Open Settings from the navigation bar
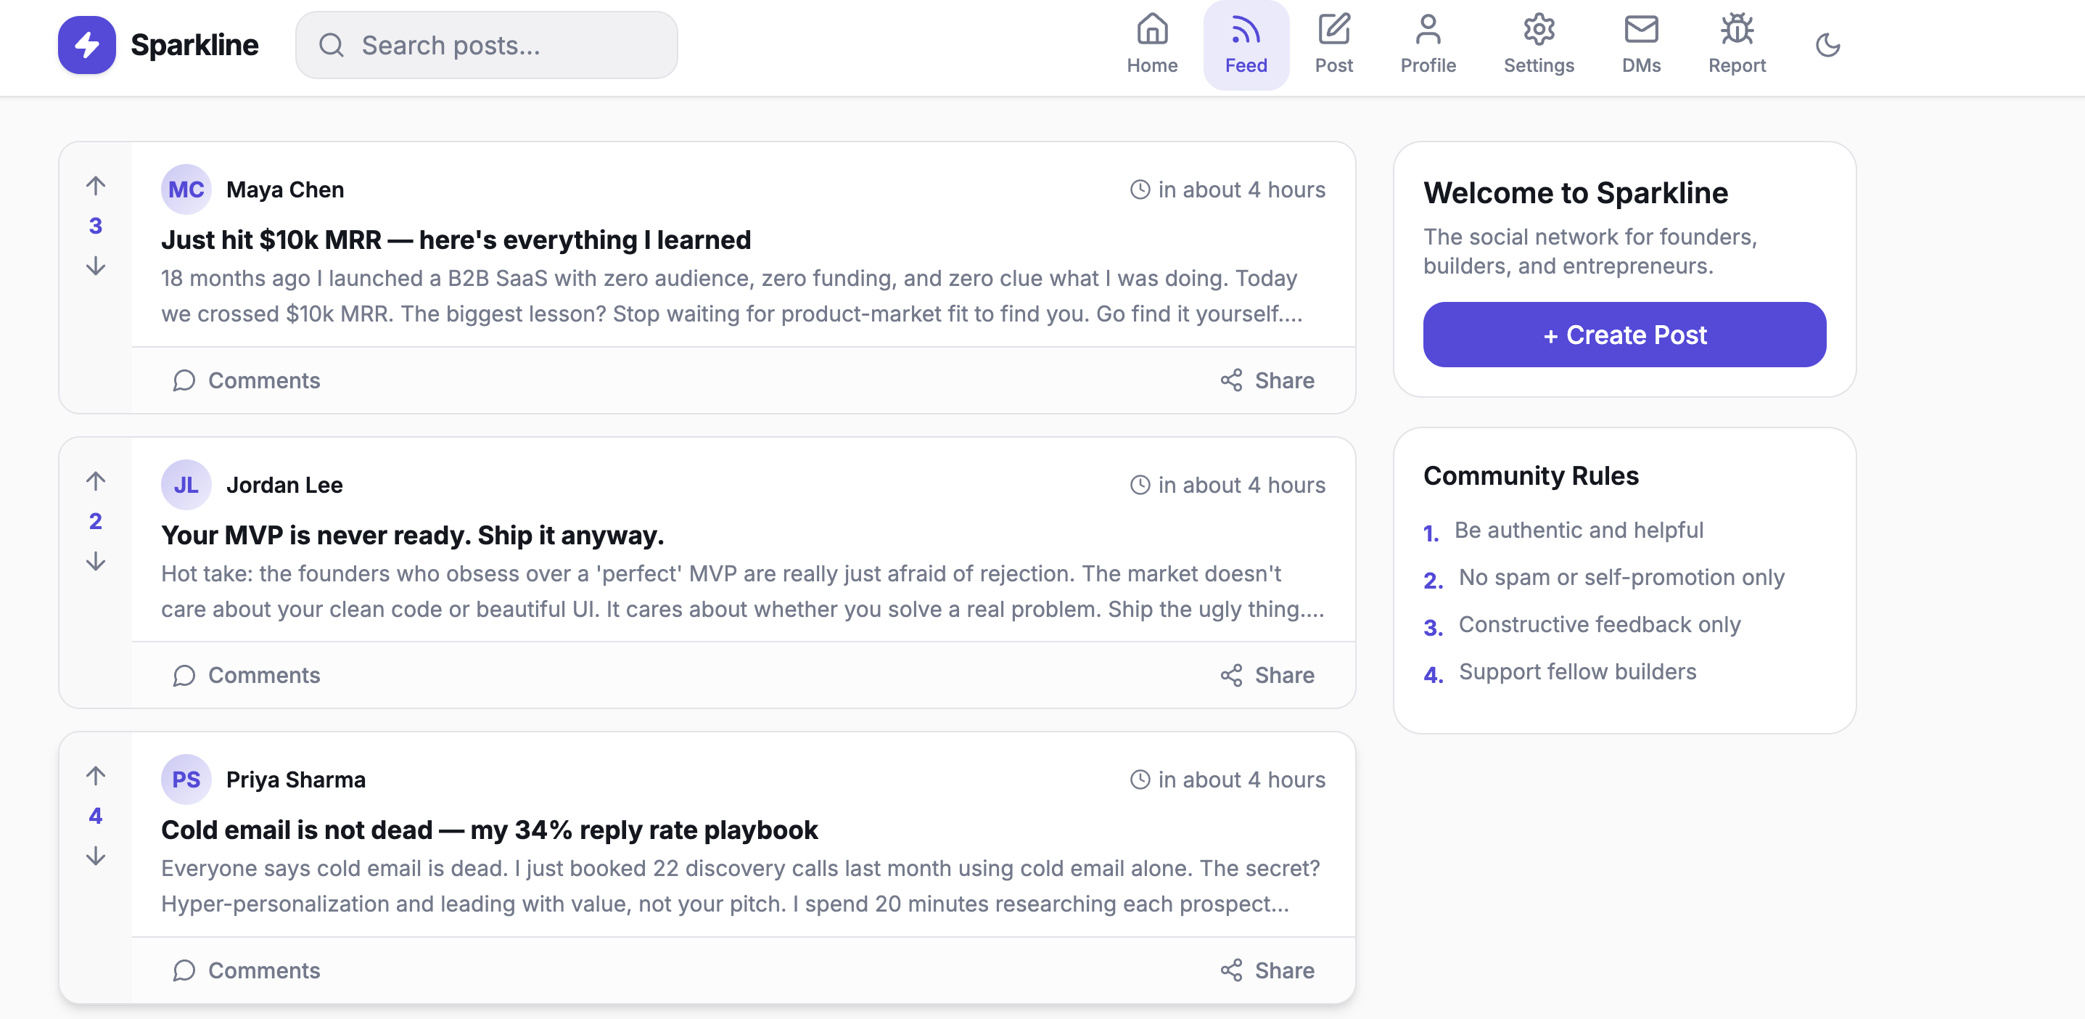The height and width of the screenshot is (1019, 2085). [x=1538, y=44]
